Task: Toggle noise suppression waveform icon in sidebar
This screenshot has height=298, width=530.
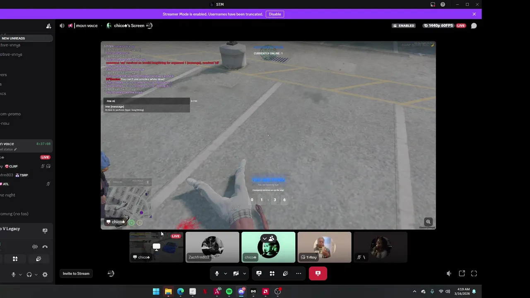Action: pos(35,247)
